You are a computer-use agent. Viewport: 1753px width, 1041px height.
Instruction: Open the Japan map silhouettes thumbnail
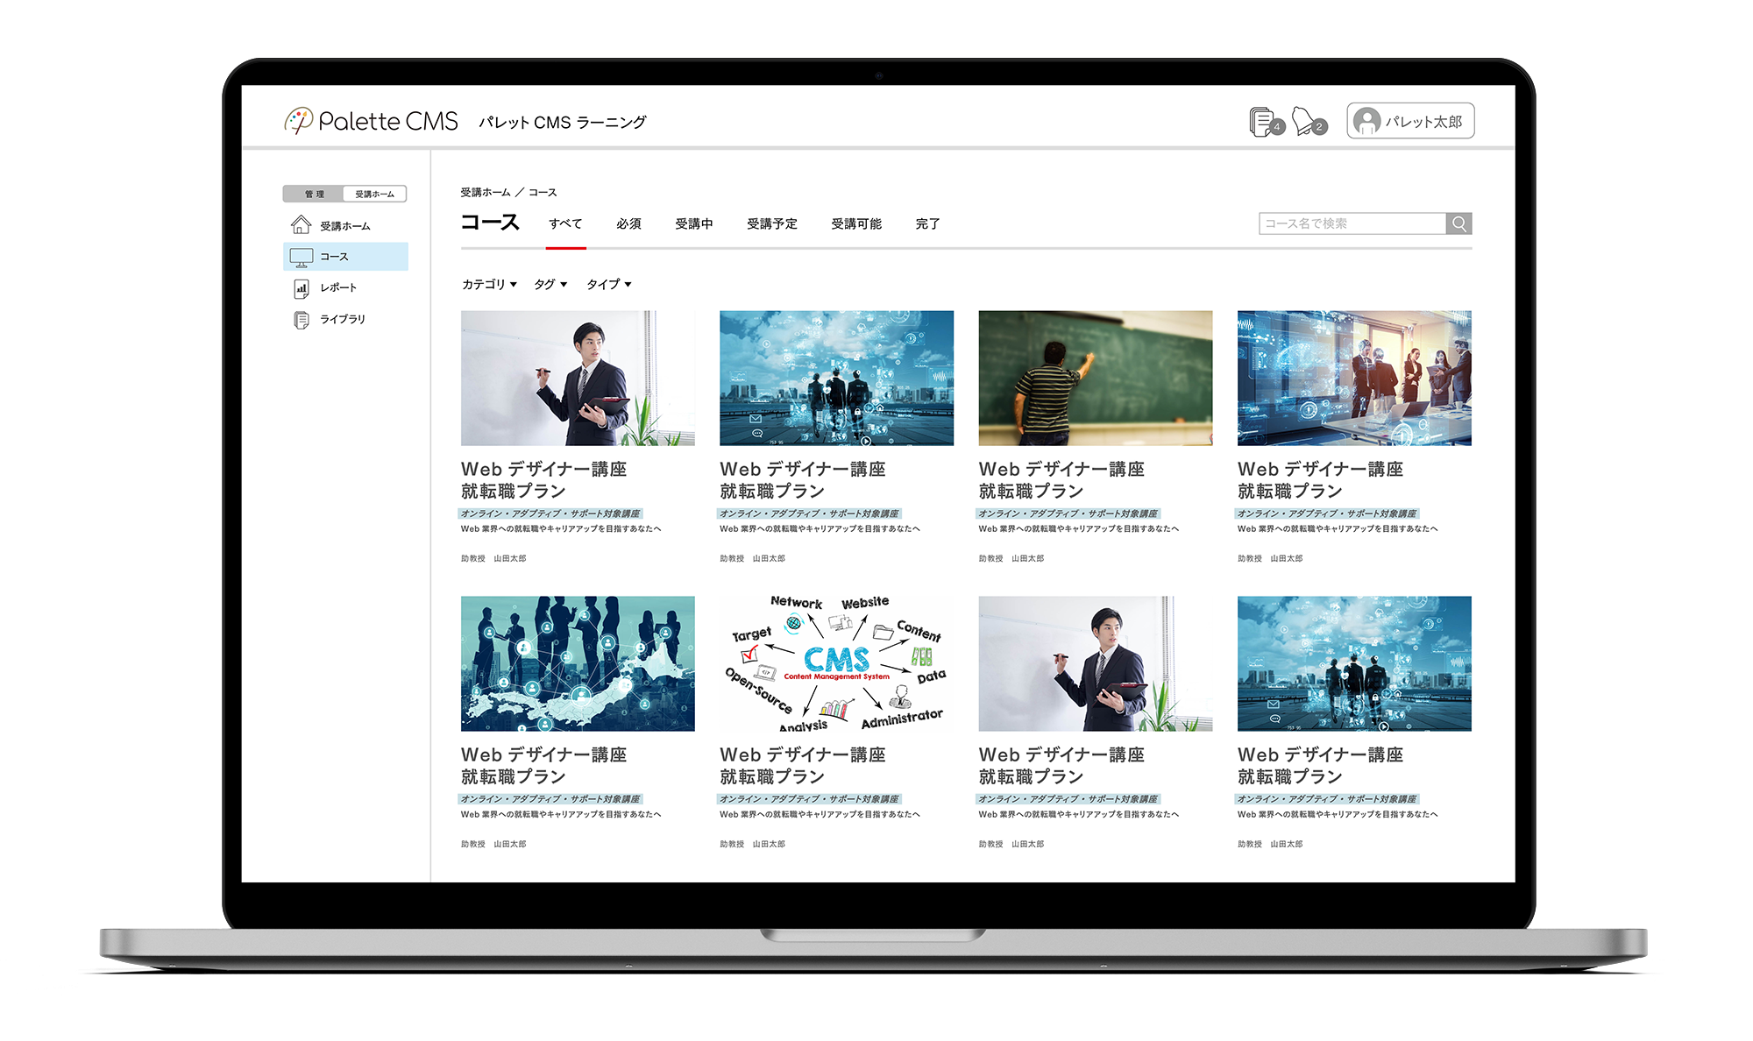coord(578,663)
